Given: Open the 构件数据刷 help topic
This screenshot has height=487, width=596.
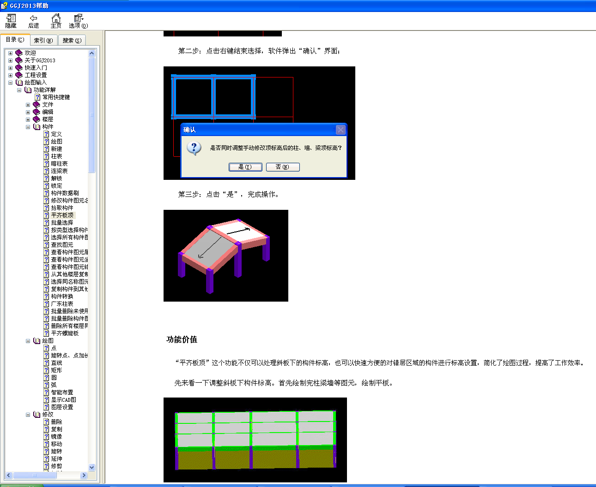Looking at the screenshot, I should tap(65, 193).
